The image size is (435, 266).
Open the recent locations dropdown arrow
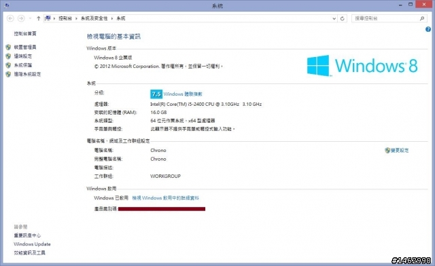click(30, 18)
